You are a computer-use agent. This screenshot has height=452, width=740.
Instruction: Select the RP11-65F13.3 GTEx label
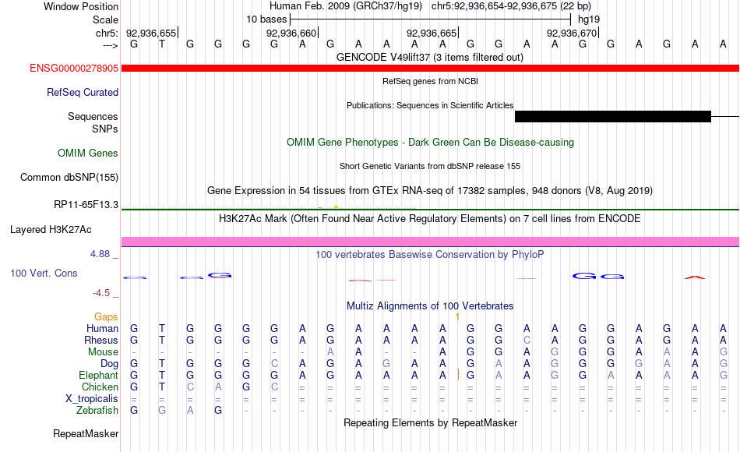pyautogui.click(x=86, y=204)
